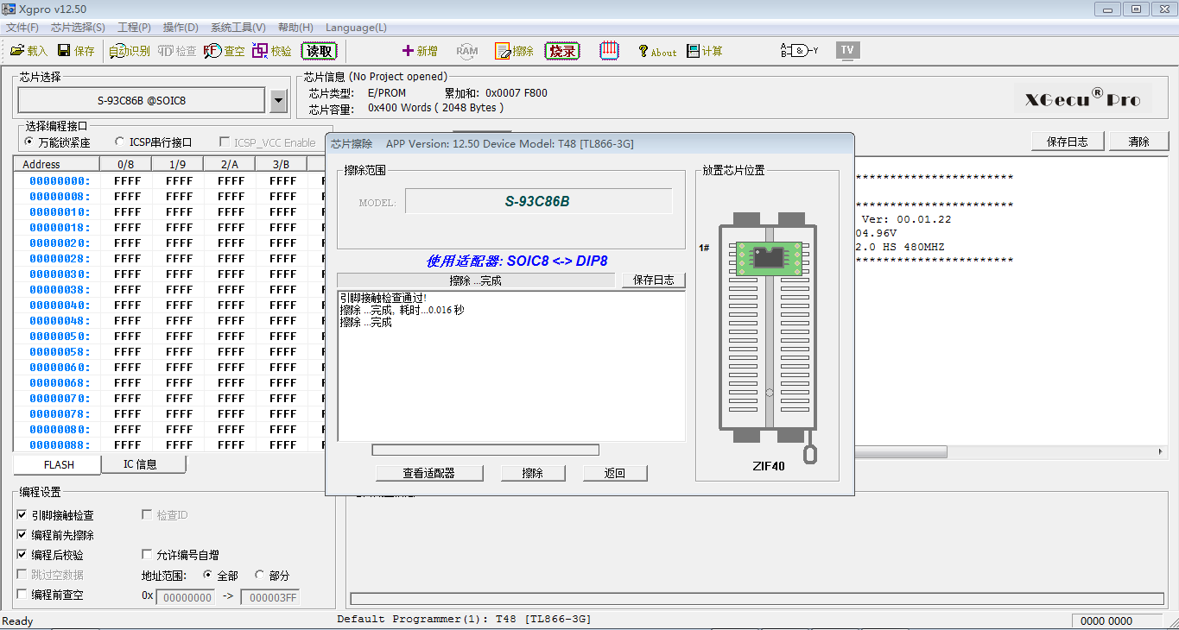
Task: Click the TV toolbar icon
Action: [847, 50]
